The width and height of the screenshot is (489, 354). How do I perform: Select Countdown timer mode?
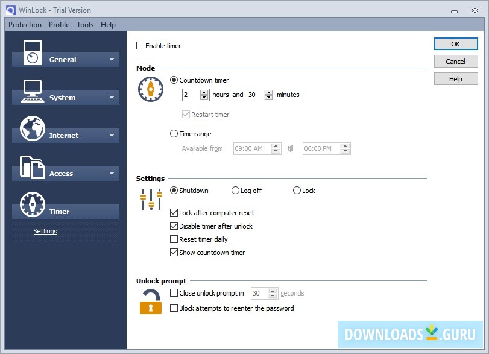(x=174, y=80)
